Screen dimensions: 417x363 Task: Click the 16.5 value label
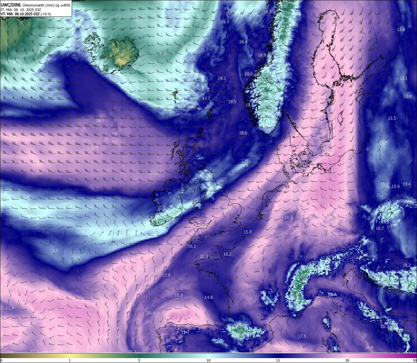[x=225, y=21]
